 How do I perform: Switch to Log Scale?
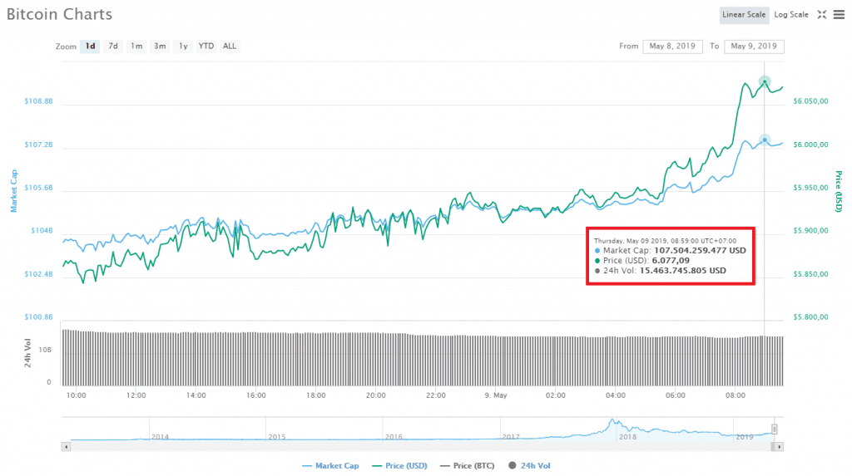(791, 15)
